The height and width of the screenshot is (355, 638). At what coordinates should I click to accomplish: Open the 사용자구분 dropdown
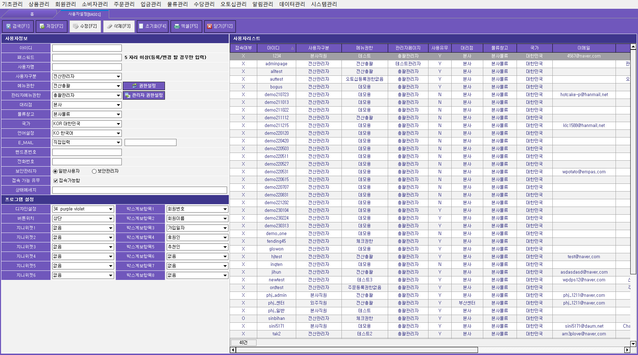118,76
